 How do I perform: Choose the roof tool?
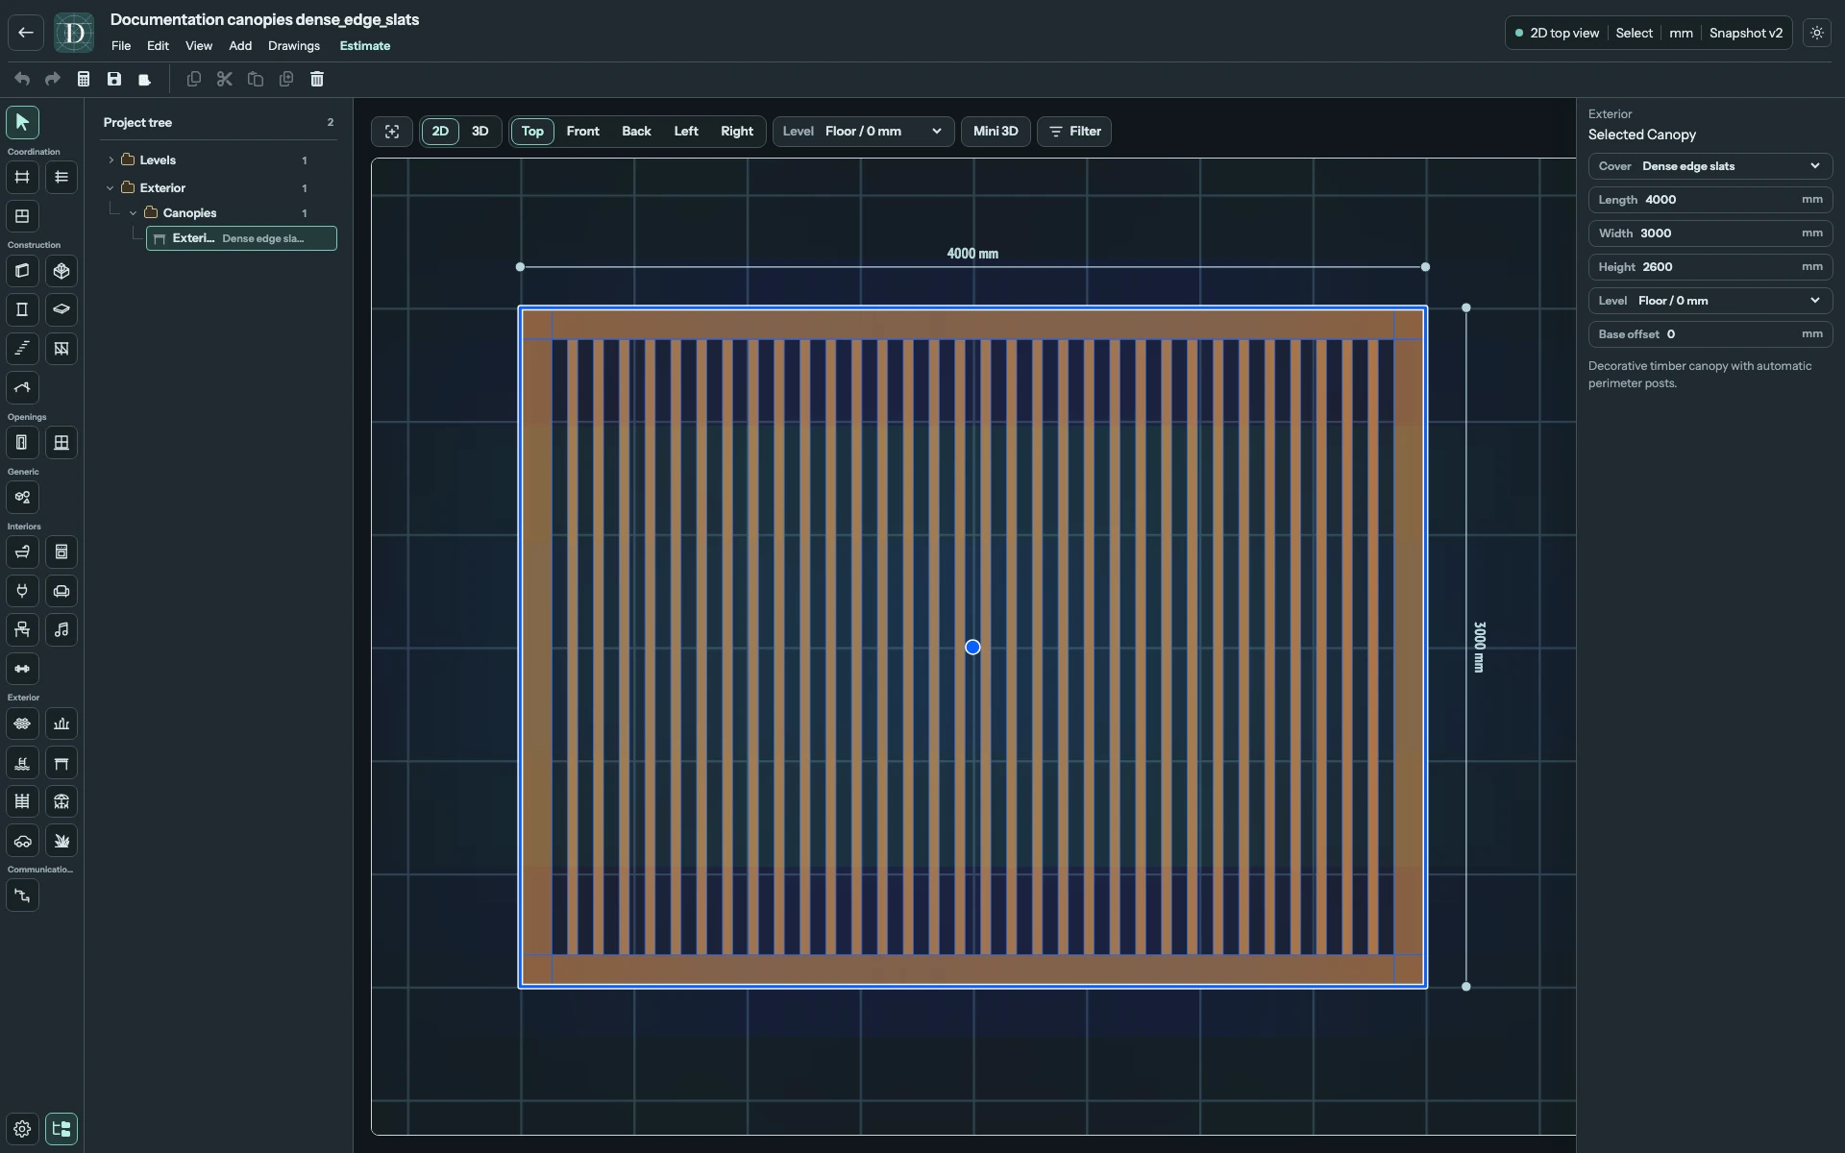pyautogui.click(x=22, y=388)
